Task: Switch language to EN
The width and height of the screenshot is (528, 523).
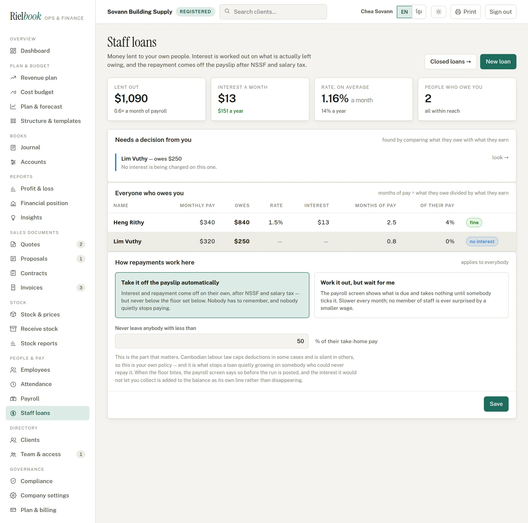Action: pyautogui.click(x=404, y=12)
